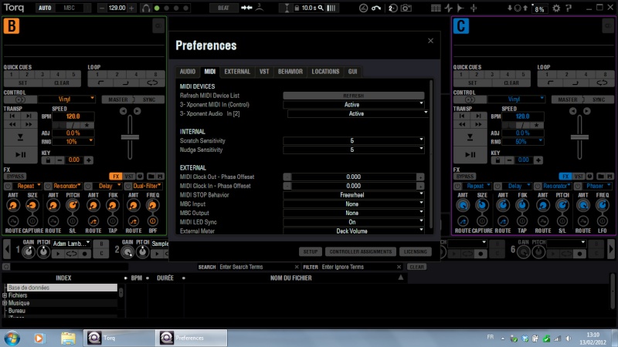
Task: Set loop-in point on Deck B
Action: coord(100,83)
